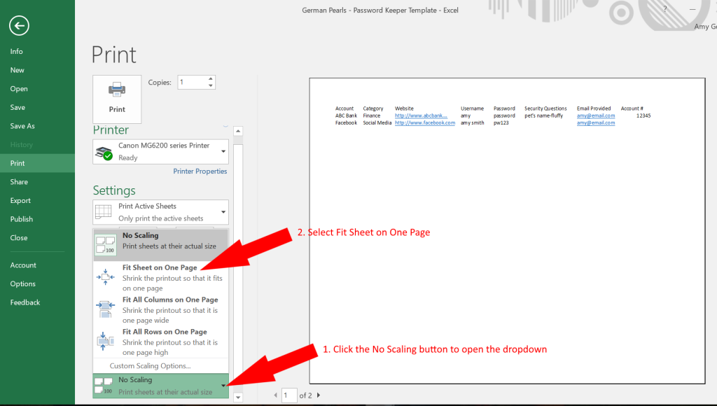Viewport: 717px width, 406px height.
Task: Click the printer icon on the Print button
Action: 117,90
